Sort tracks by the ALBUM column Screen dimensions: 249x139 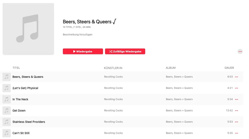(x=171, y=68)
